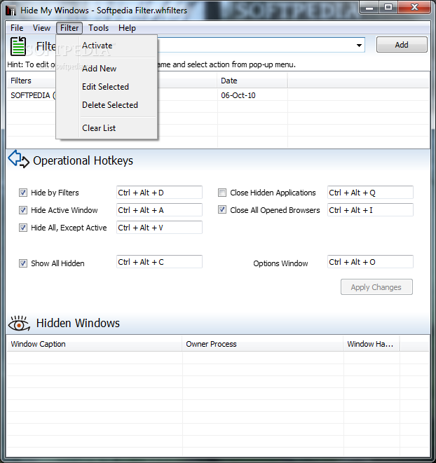Click the Add button
This screenshot has width=436, height=463.
pyautogui.click(x=402, y=45)
